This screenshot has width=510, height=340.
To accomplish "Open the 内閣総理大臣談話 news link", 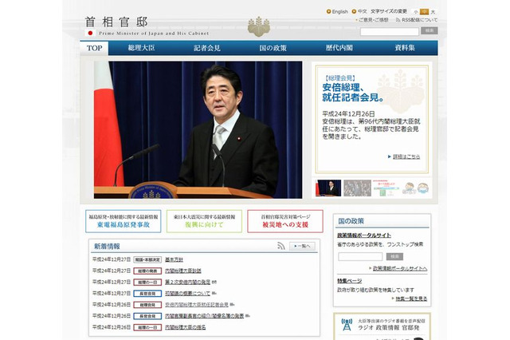I will pos(183,271).
